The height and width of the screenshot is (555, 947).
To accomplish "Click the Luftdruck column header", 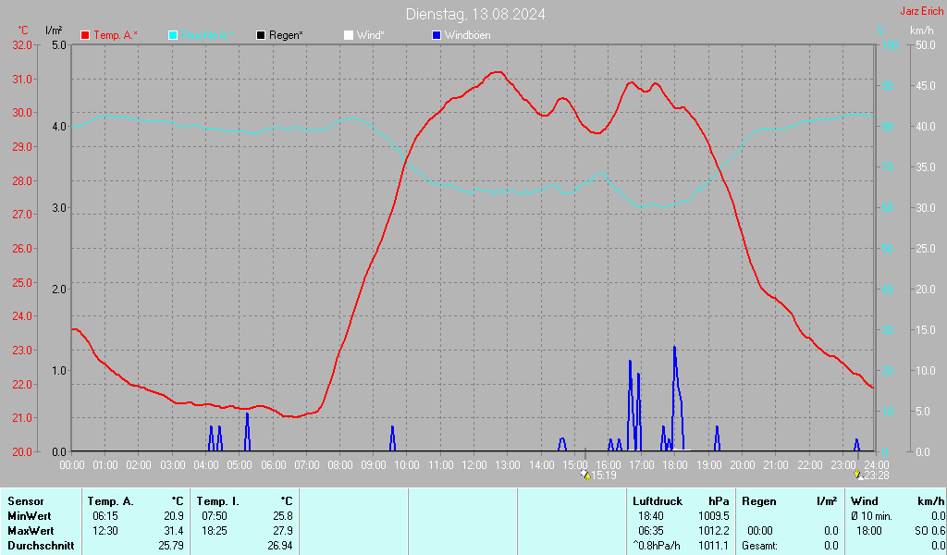I will tap(658, 501).
